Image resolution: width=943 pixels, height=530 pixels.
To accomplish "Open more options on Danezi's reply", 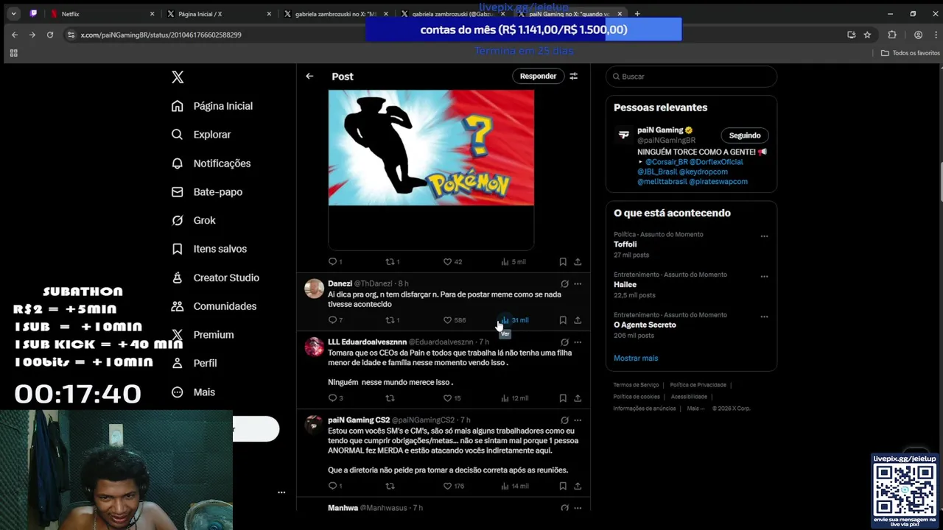I will click(578, 283).
